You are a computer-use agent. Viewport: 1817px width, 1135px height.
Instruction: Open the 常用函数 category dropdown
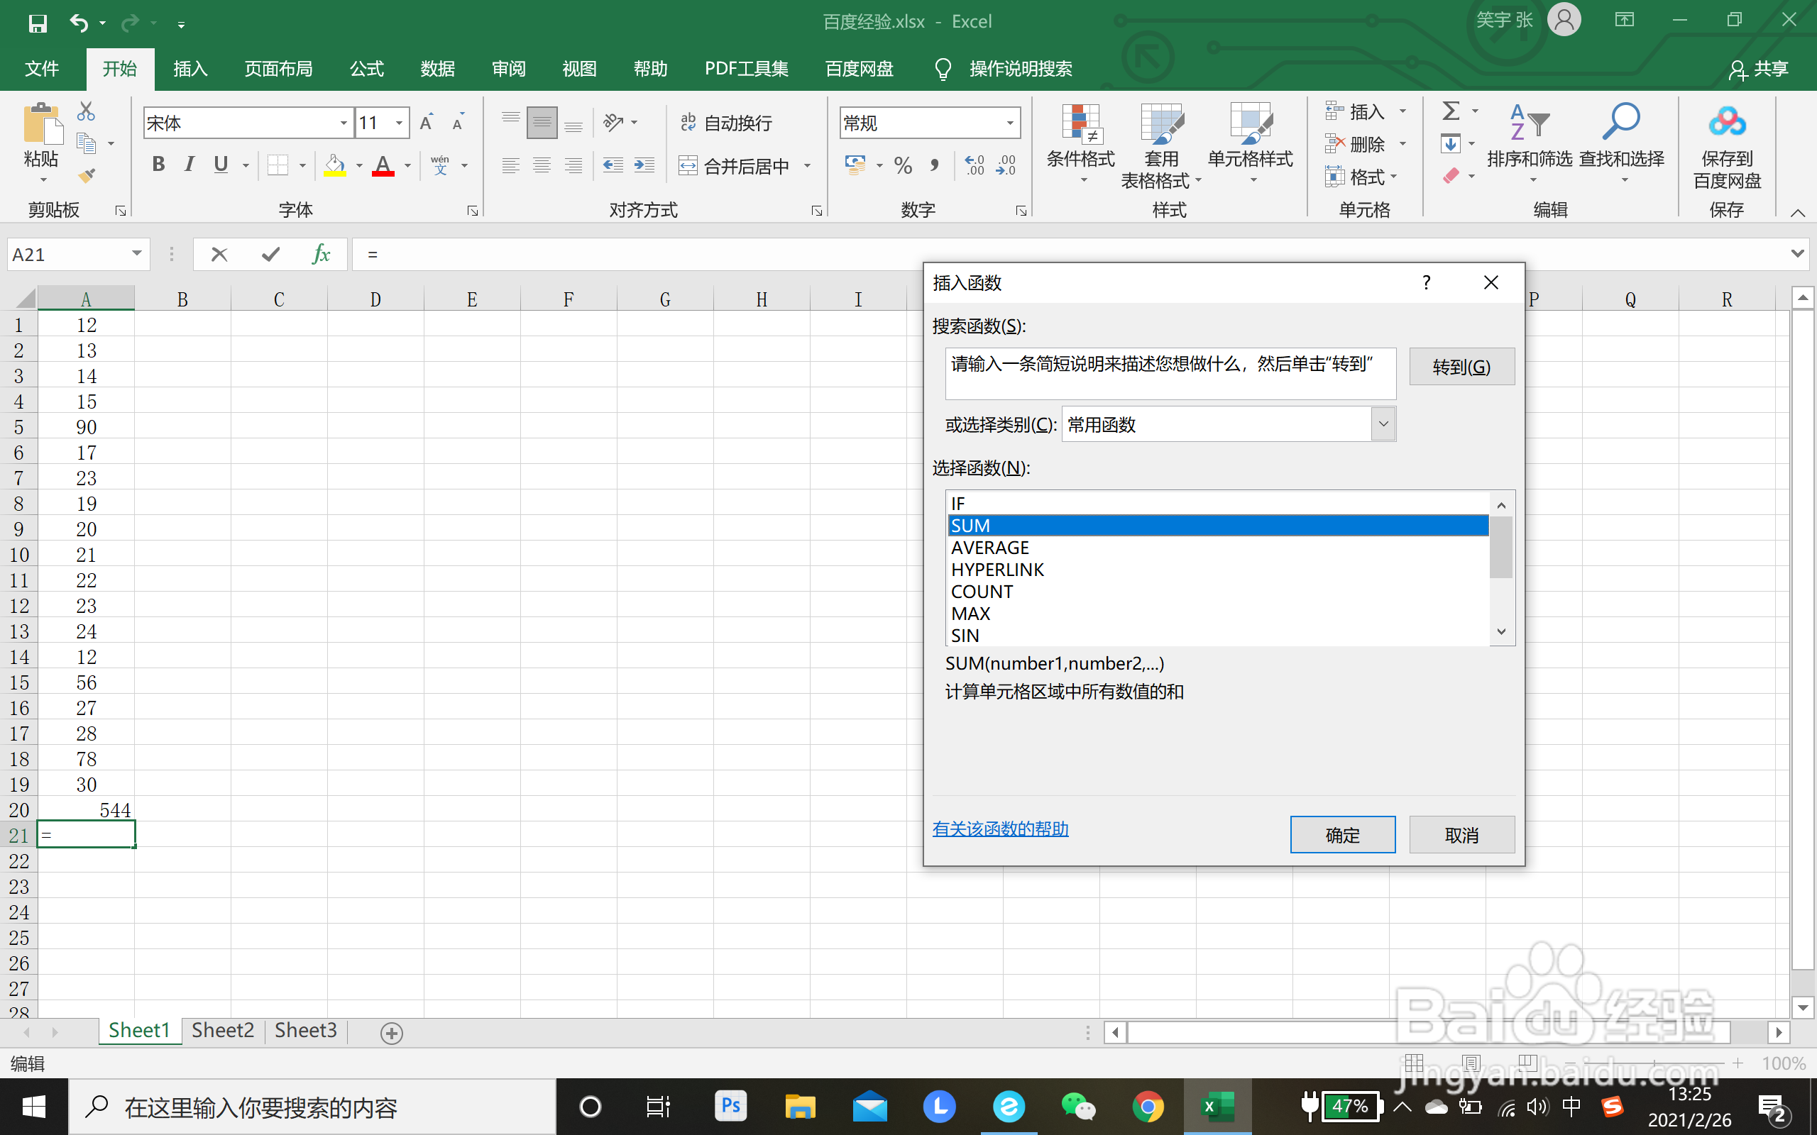pos(1383,423)
